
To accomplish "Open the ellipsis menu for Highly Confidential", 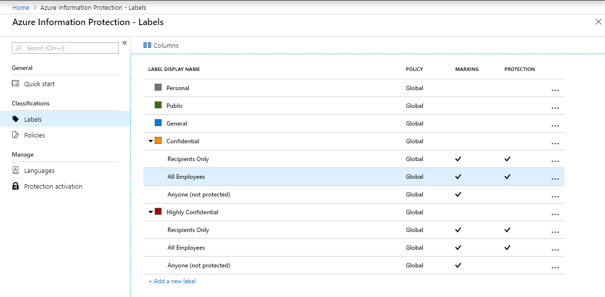I will pos(555,214).
